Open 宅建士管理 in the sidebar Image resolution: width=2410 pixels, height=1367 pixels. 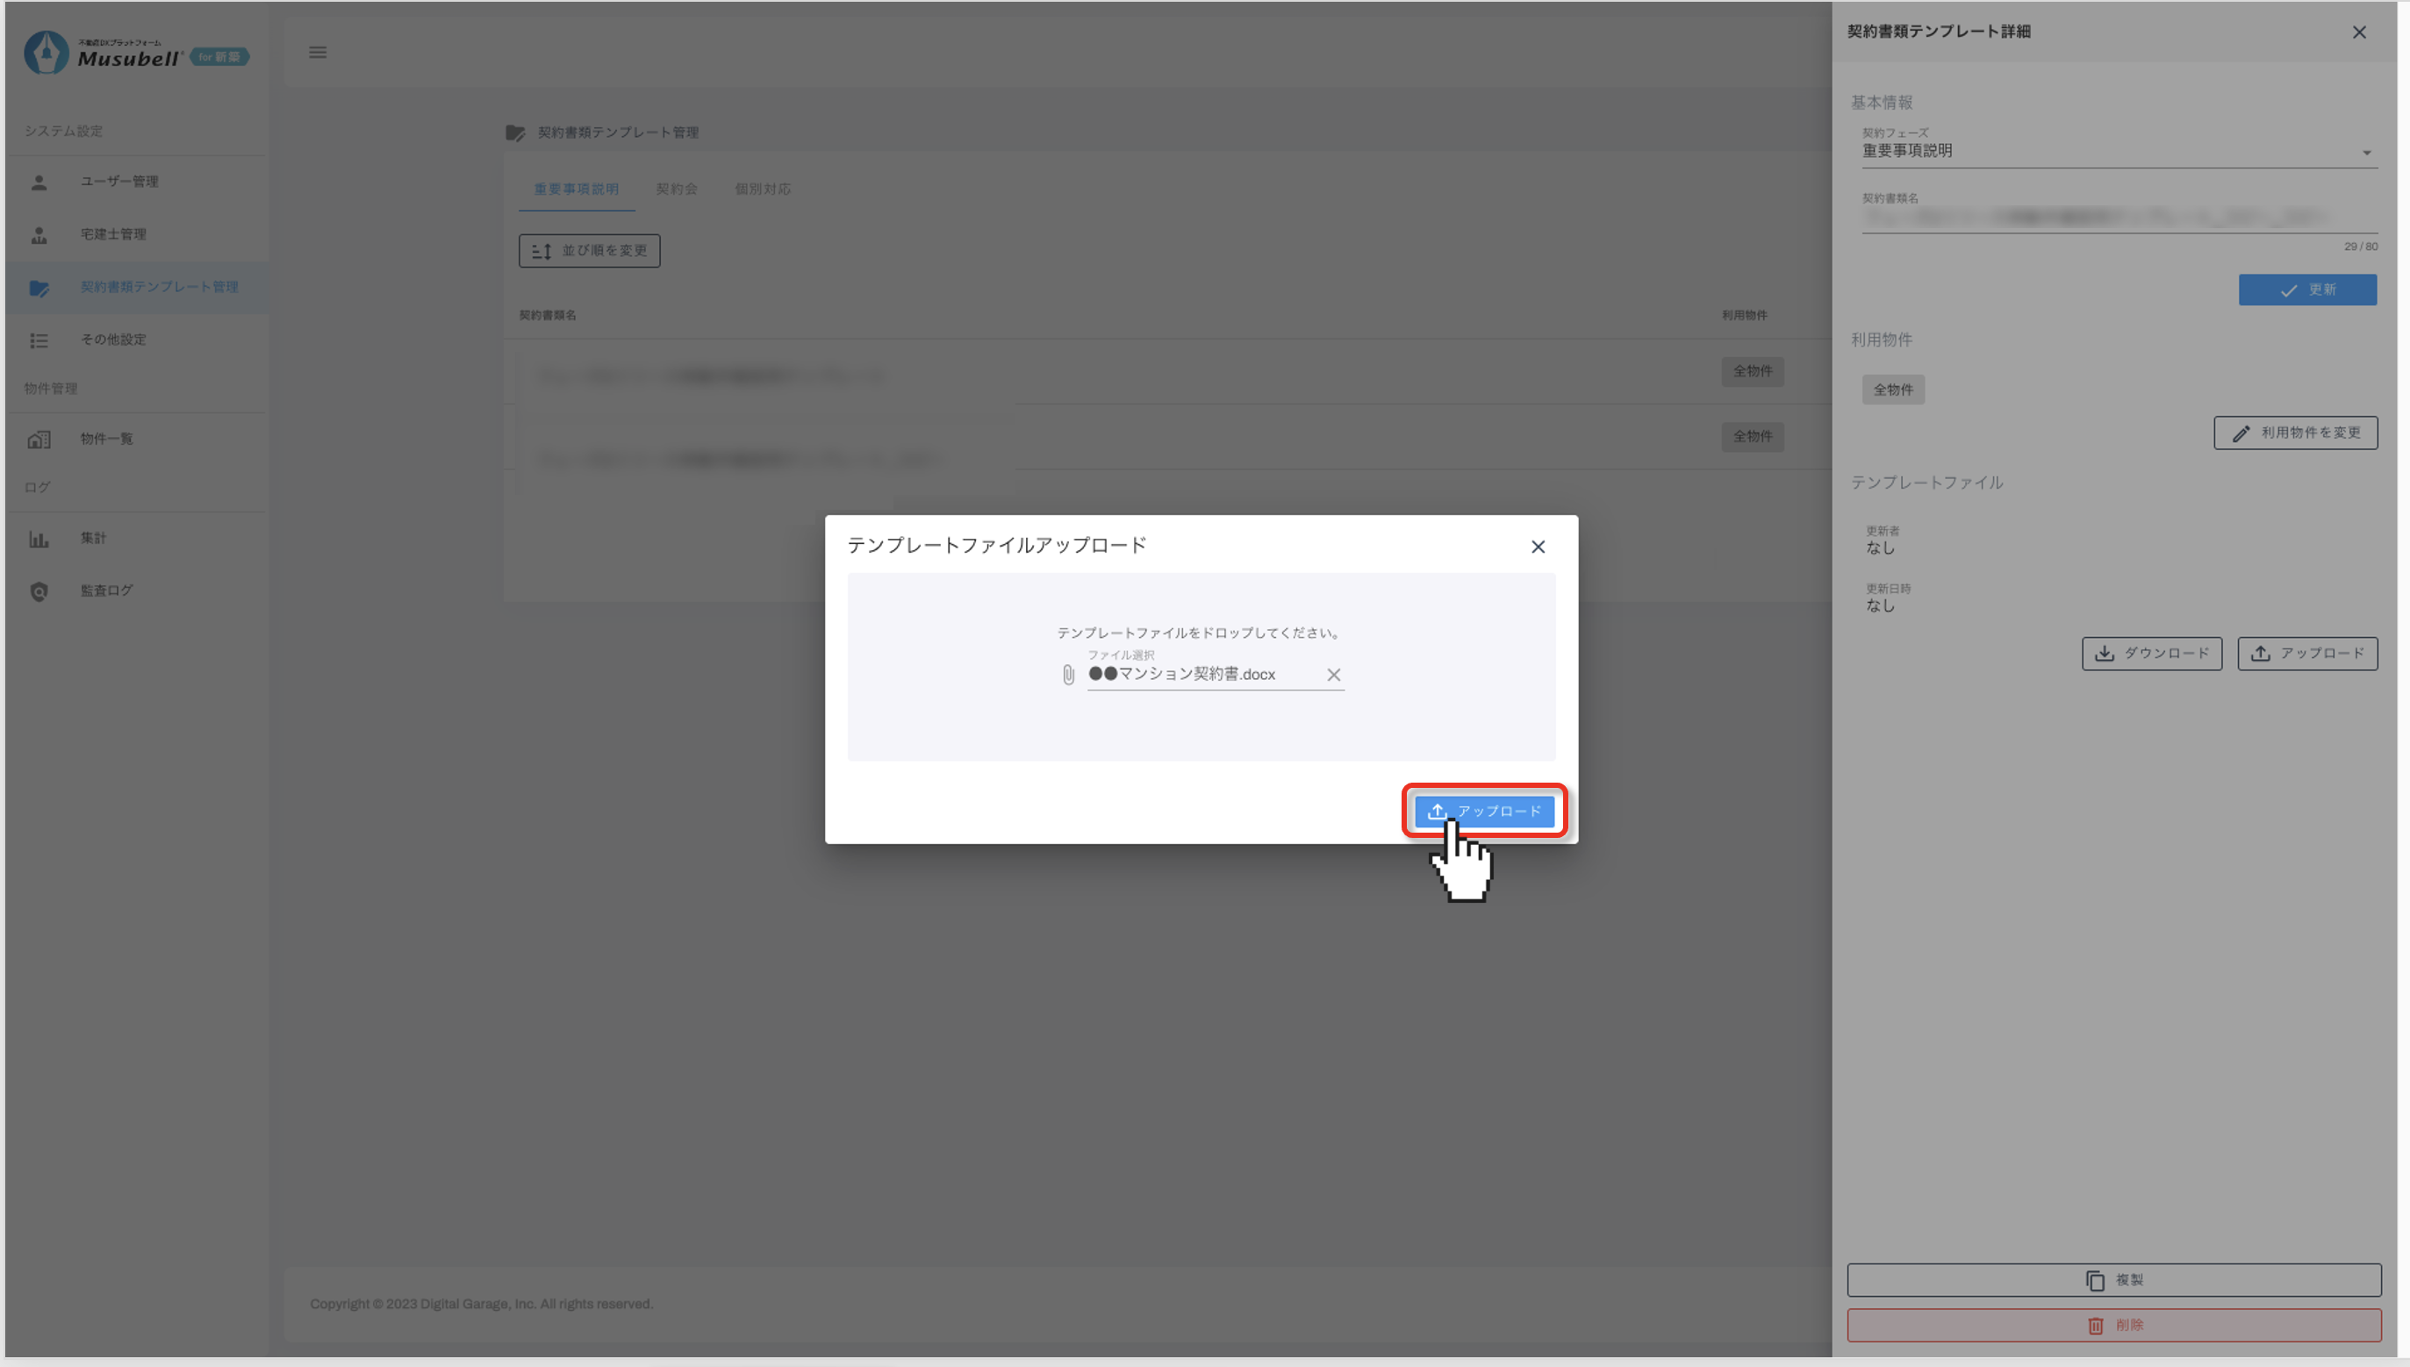(x=112, y=235)
